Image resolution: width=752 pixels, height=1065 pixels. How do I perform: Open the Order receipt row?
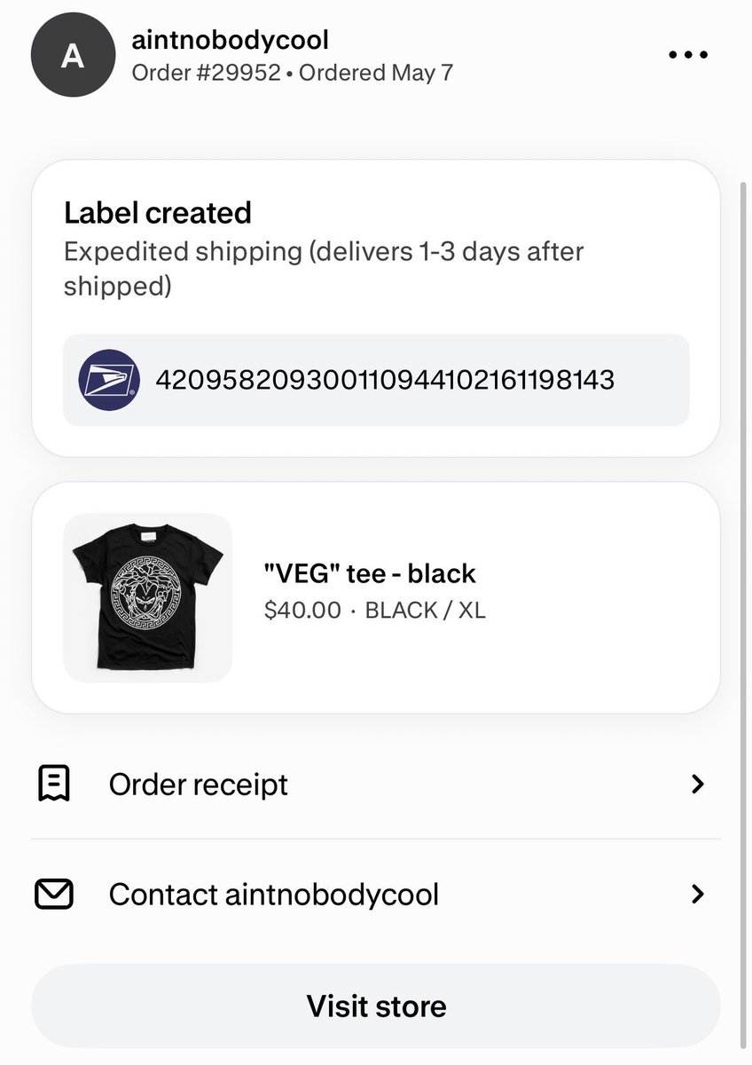click(x=376, y=784)
